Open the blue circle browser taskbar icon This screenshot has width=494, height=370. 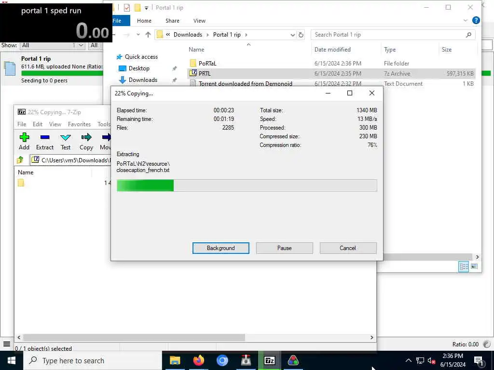coord(222,360)
